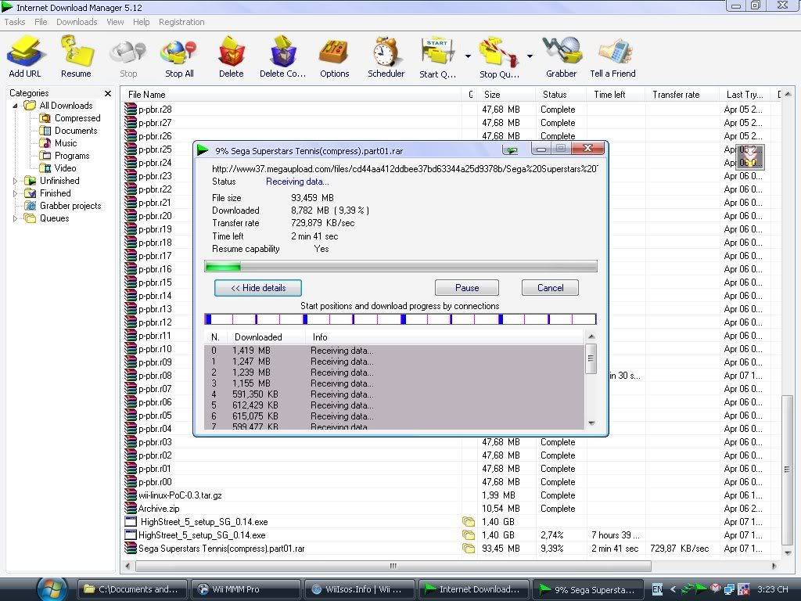801x601 pixels.
Task: Click the RAR icon of p-pbr.r28
Action: [x=131, y=109]
